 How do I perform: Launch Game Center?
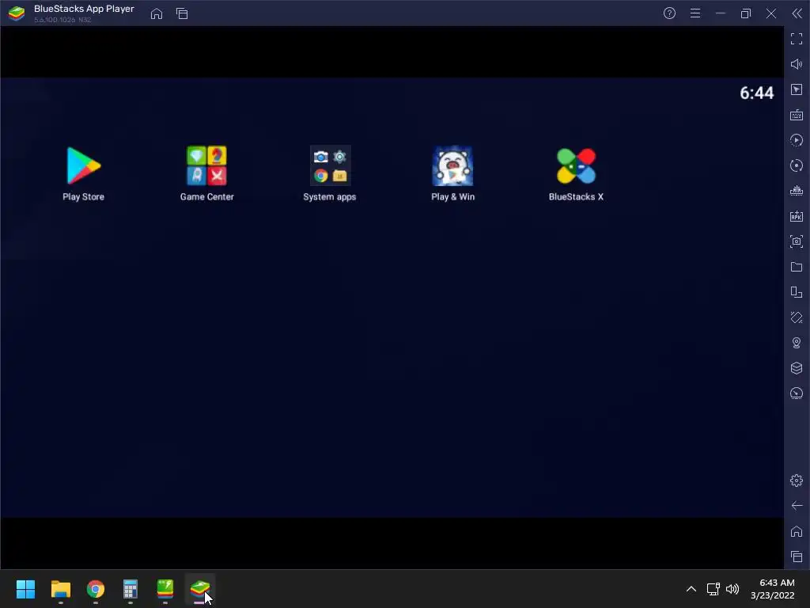point(206,173)
